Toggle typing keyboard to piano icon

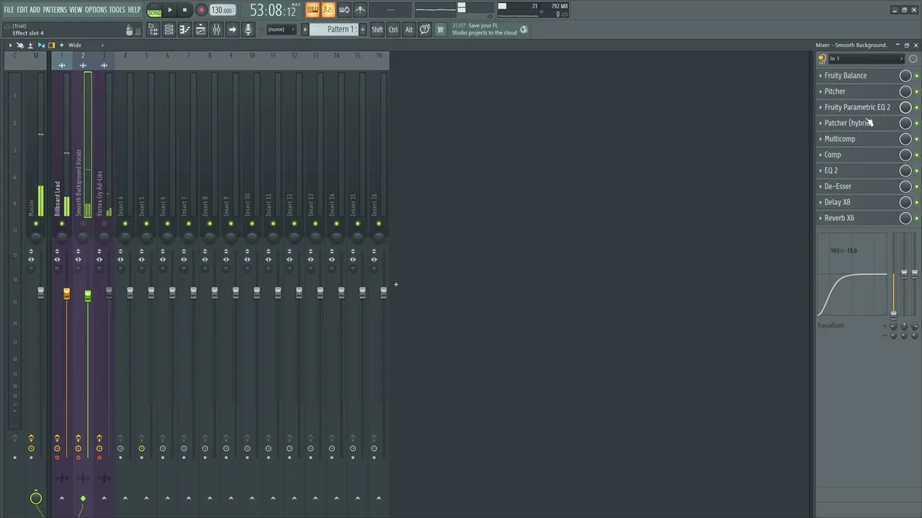click(x=312, y=9)
